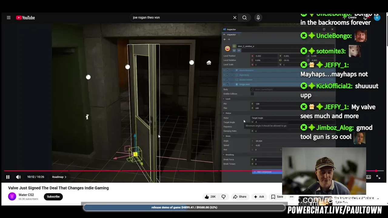The width and height of the screenshot is (388, 218).
Task: Click the cloud gizmo in the viewport
Action: [x=209, y=63]
